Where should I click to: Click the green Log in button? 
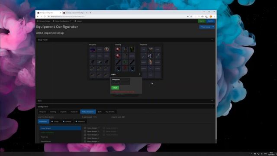coord(115,88)
